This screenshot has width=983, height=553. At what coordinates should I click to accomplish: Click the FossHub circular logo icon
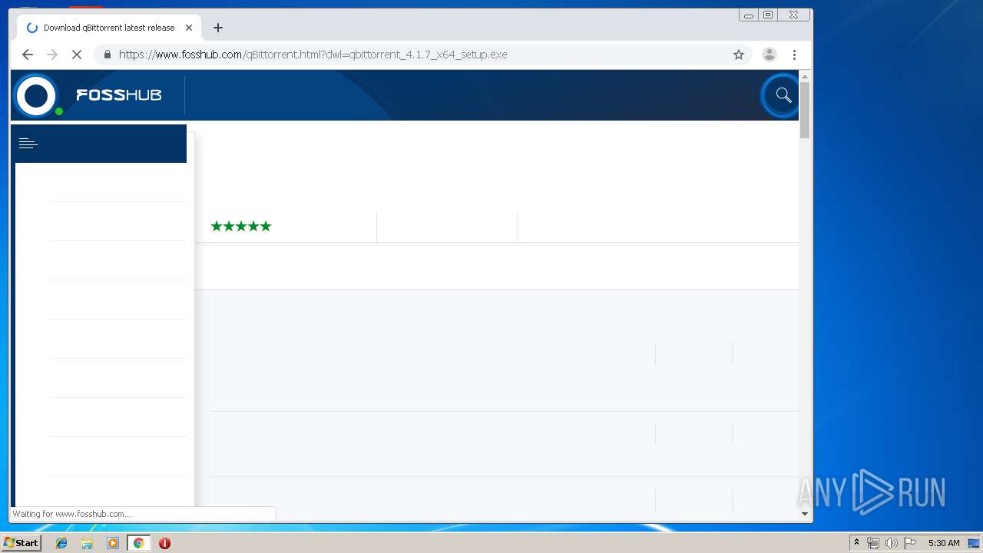tap(36, 96)
